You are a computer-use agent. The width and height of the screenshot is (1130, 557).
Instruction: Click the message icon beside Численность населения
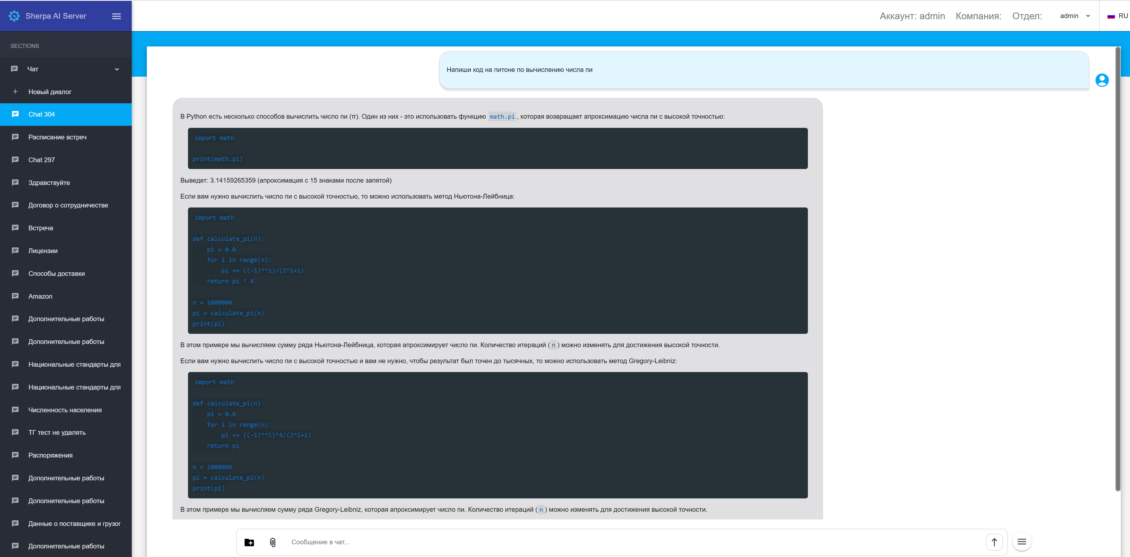[x=15, y=410]
